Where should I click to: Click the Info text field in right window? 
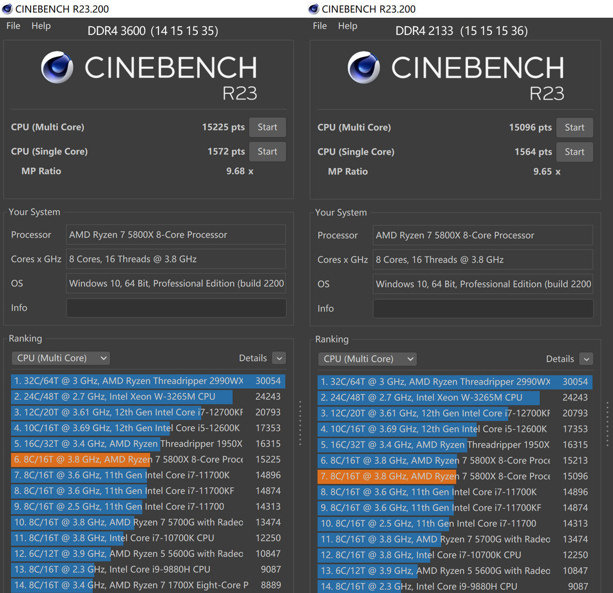483,309
